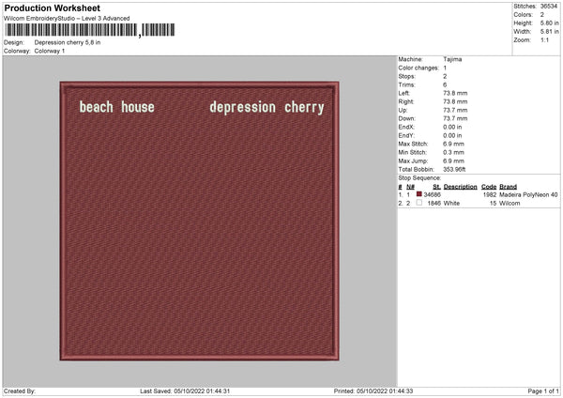Click the Code column header
563x398 pixels.
489,187
